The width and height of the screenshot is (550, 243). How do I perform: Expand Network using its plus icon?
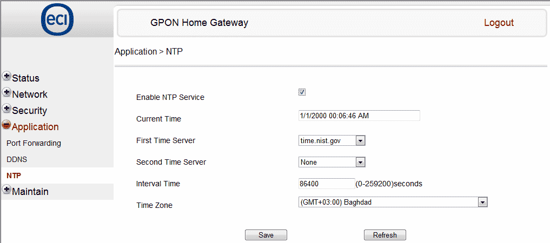(6, 93)
